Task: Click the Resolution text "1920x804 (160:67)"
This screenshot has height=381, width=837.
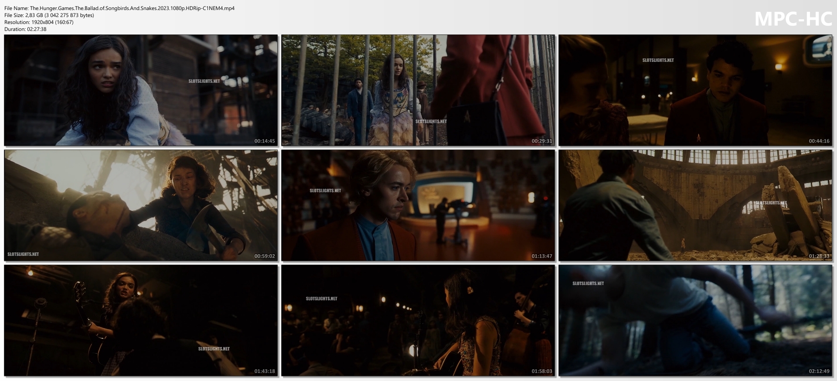Action: [52, 22]
